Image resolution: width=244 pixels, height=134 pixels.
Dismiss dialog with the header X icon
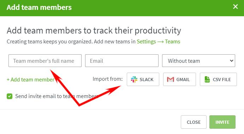pos(236,7)
